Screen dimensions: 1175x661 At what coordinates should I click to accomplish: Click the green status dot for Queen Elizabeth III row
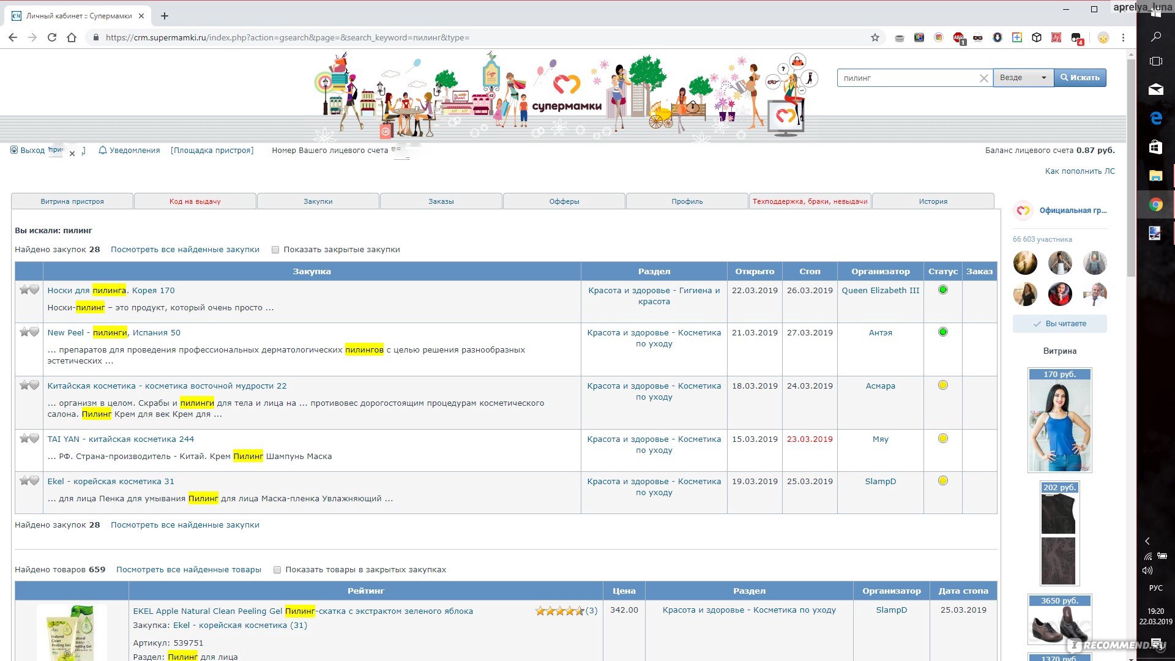[943, 290]
